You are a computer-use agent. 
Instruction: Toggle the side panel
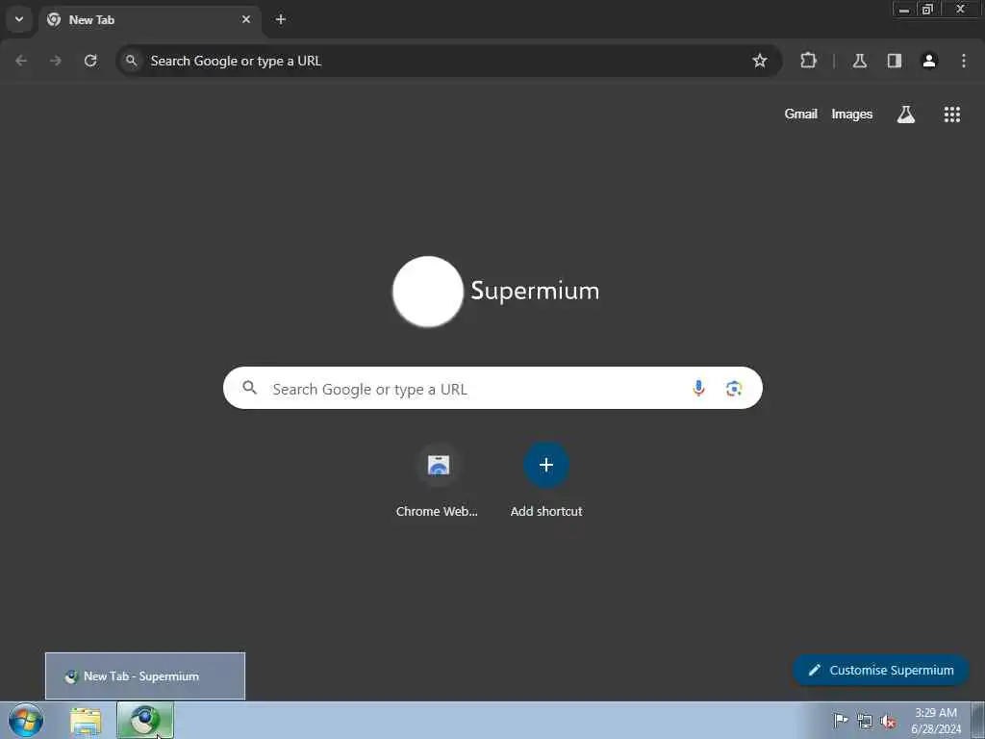[x=895, y=61]
